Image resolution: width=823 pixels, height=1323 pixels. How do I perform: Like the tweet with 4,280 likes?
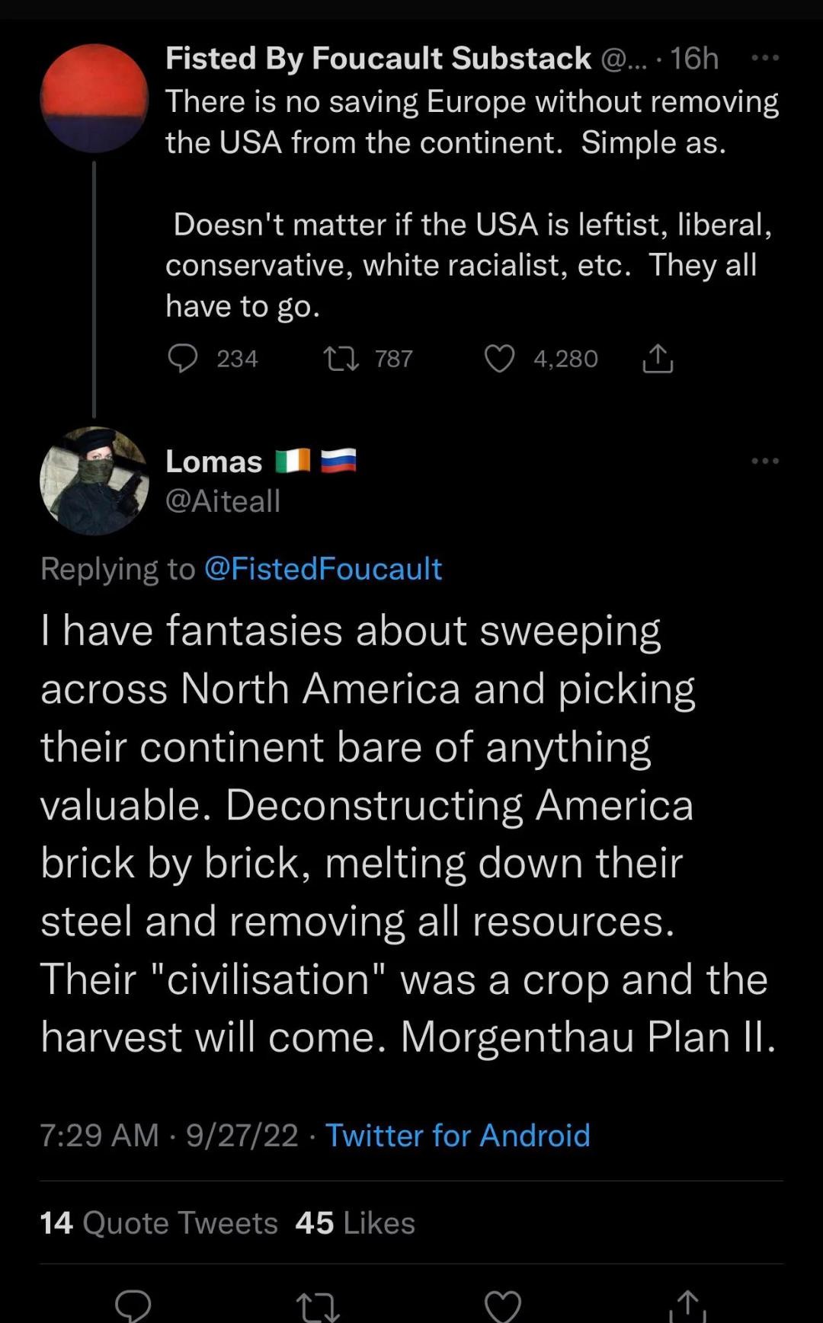(x=500, y=358)
